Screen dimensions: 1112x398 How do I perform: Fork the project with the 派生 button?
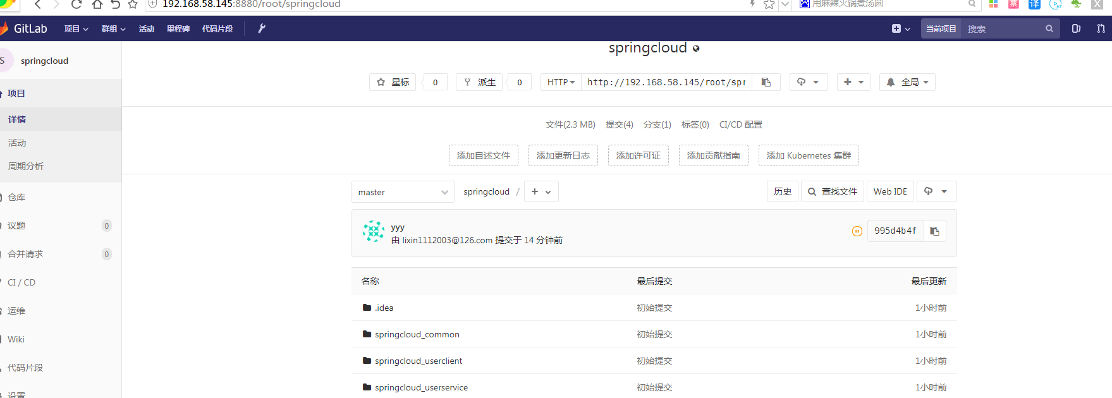coord(479,82)
